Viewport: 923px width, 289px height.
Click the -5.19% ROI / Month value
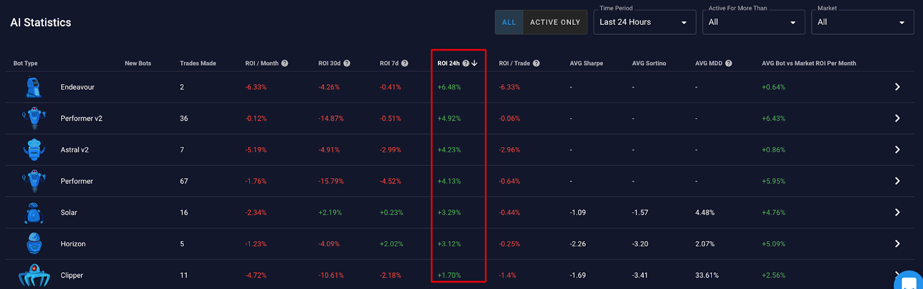pyautogui.click(x=256, y=149)
